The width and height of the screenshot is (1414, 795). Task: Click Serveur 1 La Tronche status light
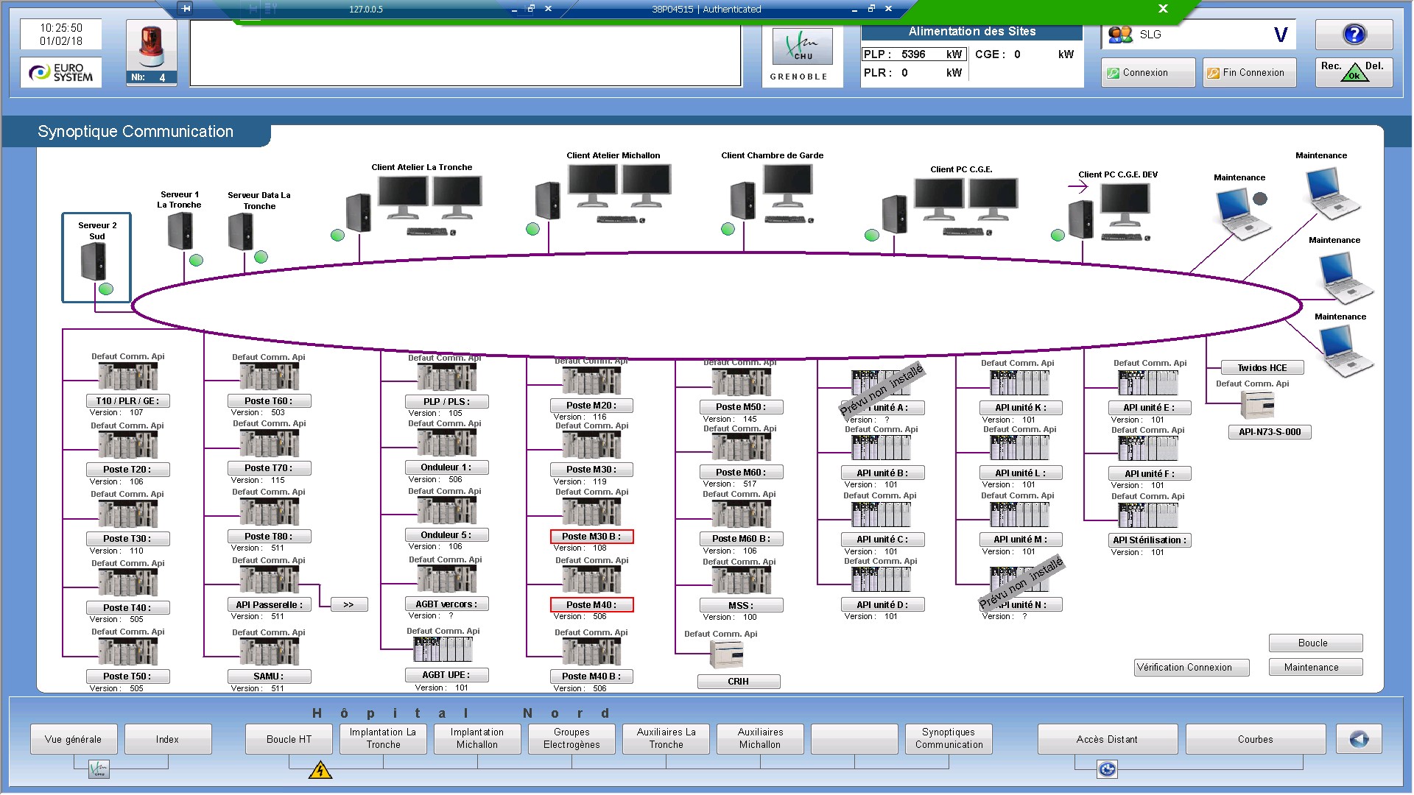(196, 260)
